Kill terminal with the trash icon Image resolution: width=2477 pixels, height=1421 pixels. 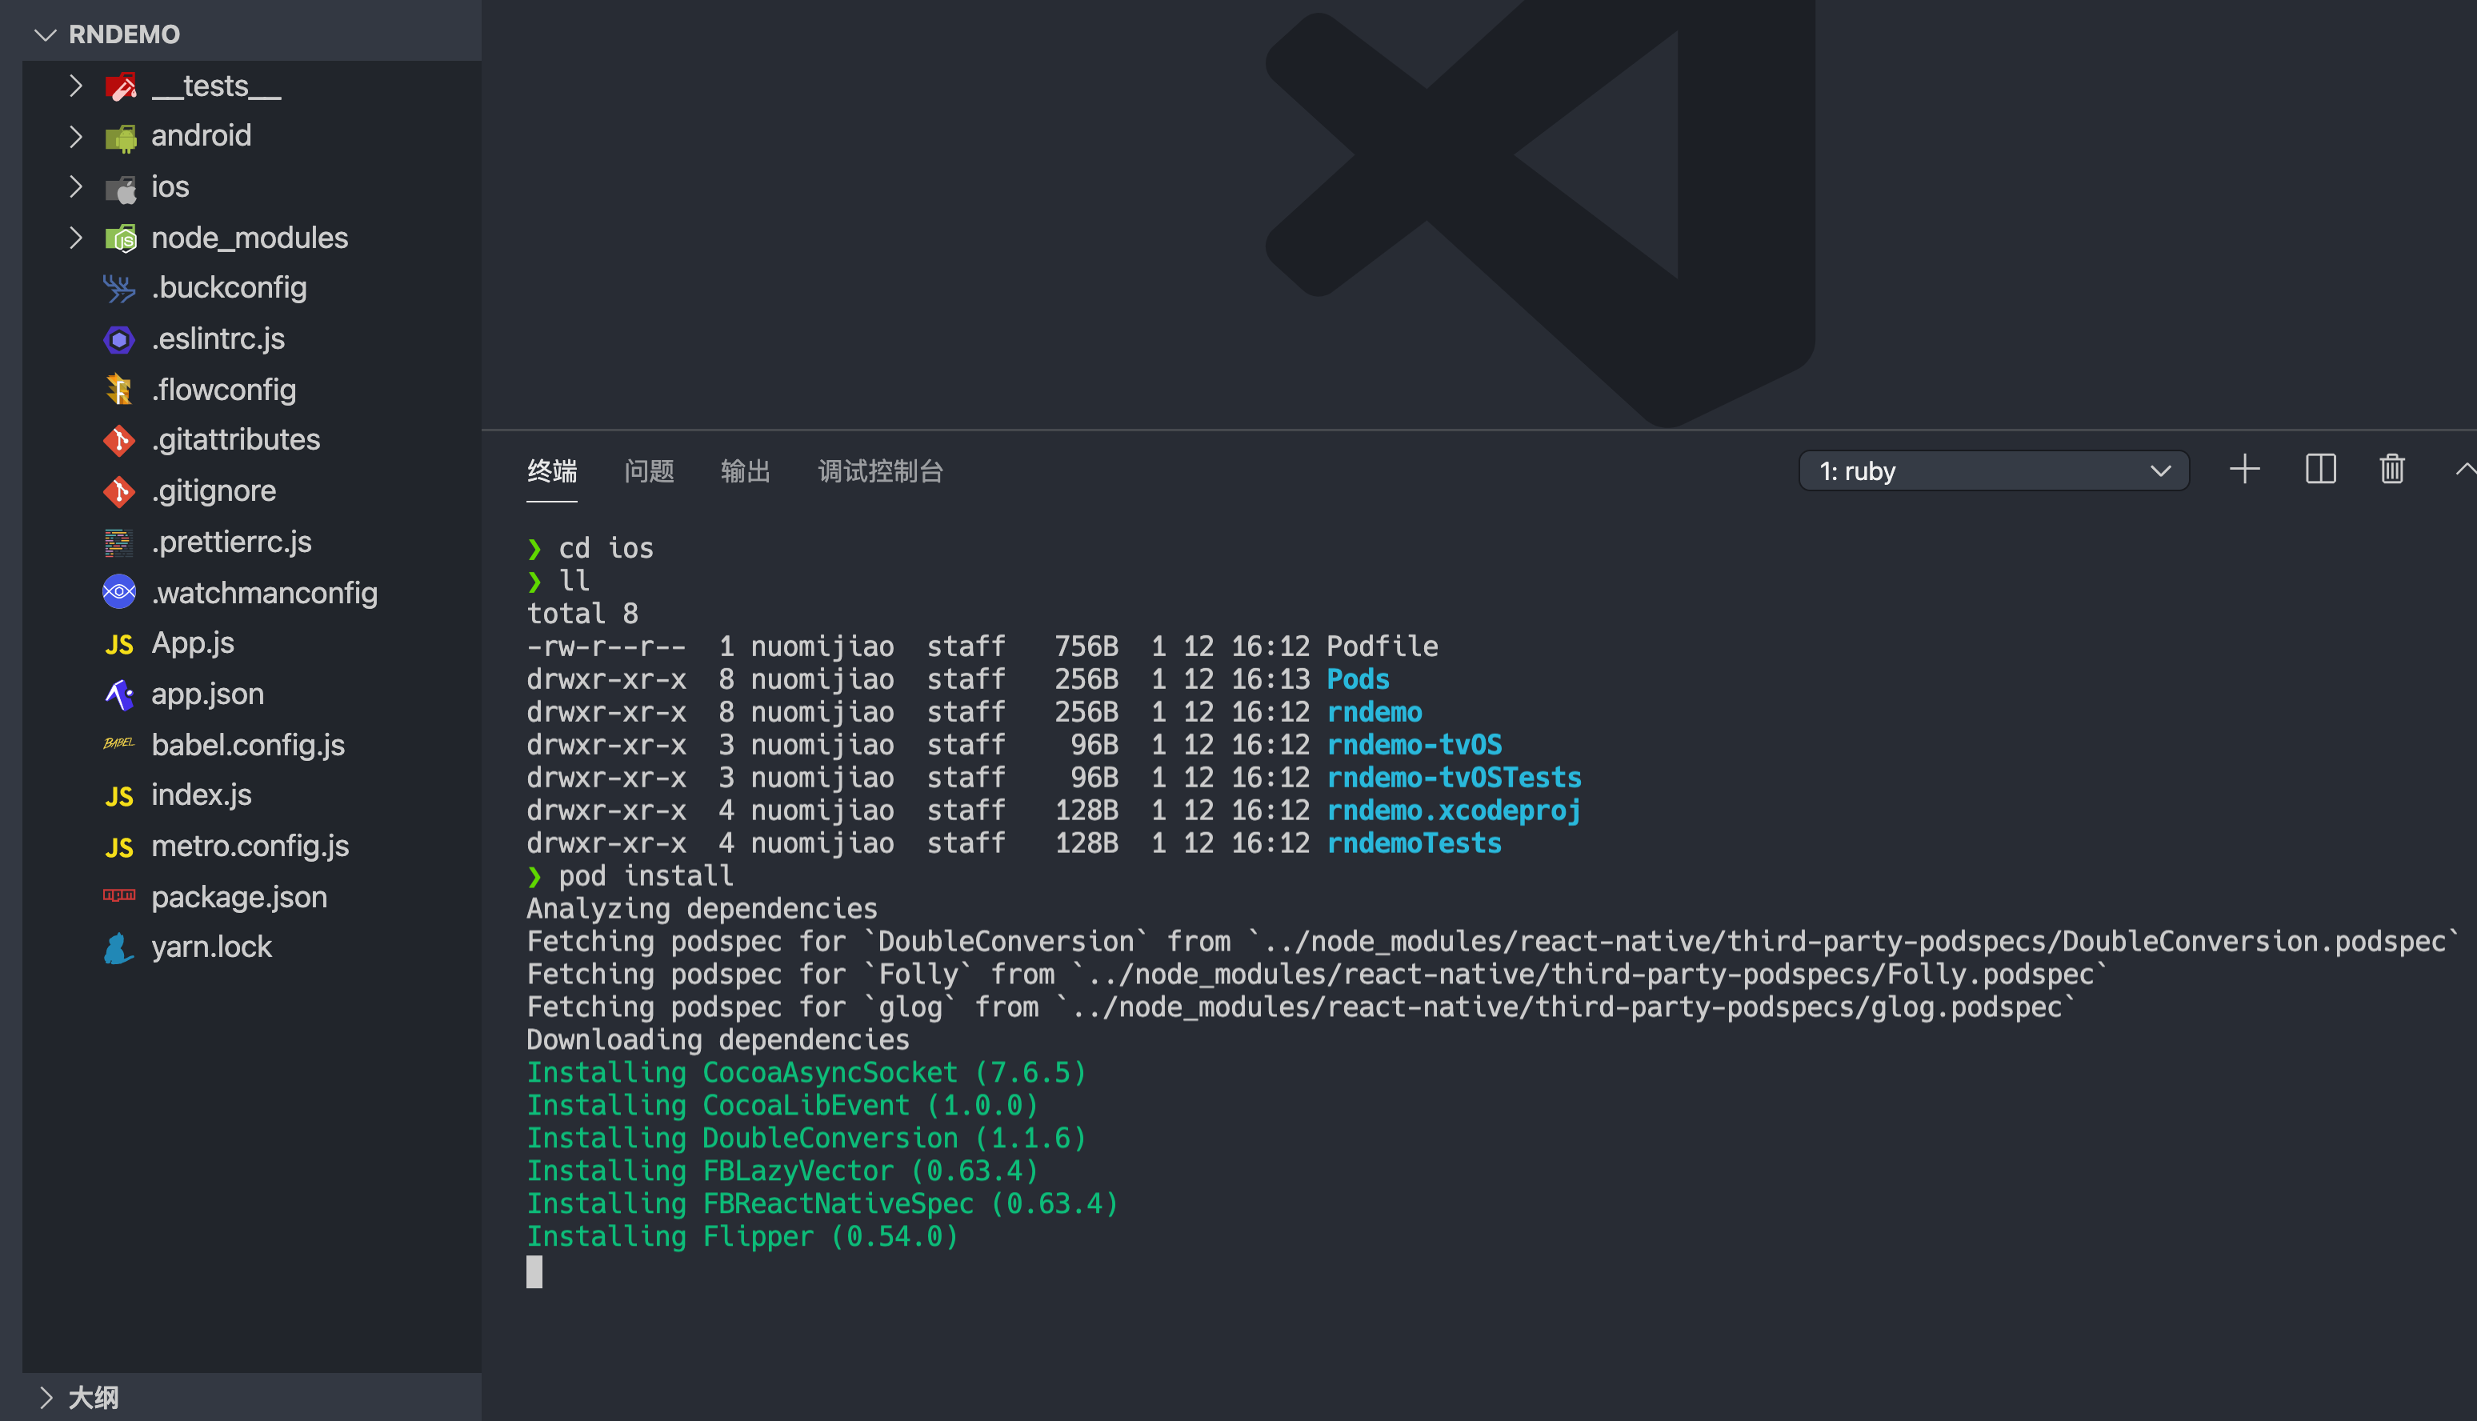[x=2392, y=470]
